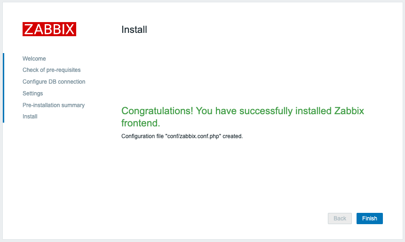Image resolution: width=405 pixels, height=242 pixels.
Task: Click the red ZABBIX logo
Action: pyautogui.click(x=49, y=29)
